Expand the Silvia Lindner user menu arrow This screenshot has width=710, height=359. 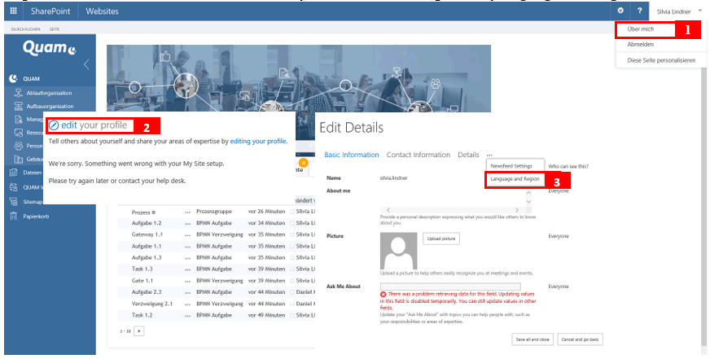[700, 11]
